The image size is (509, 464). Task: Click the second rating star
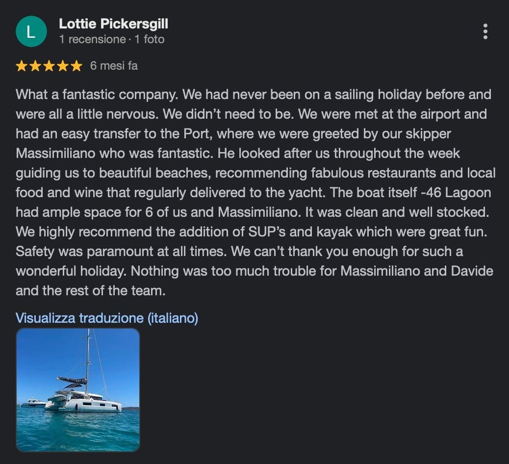35,66
